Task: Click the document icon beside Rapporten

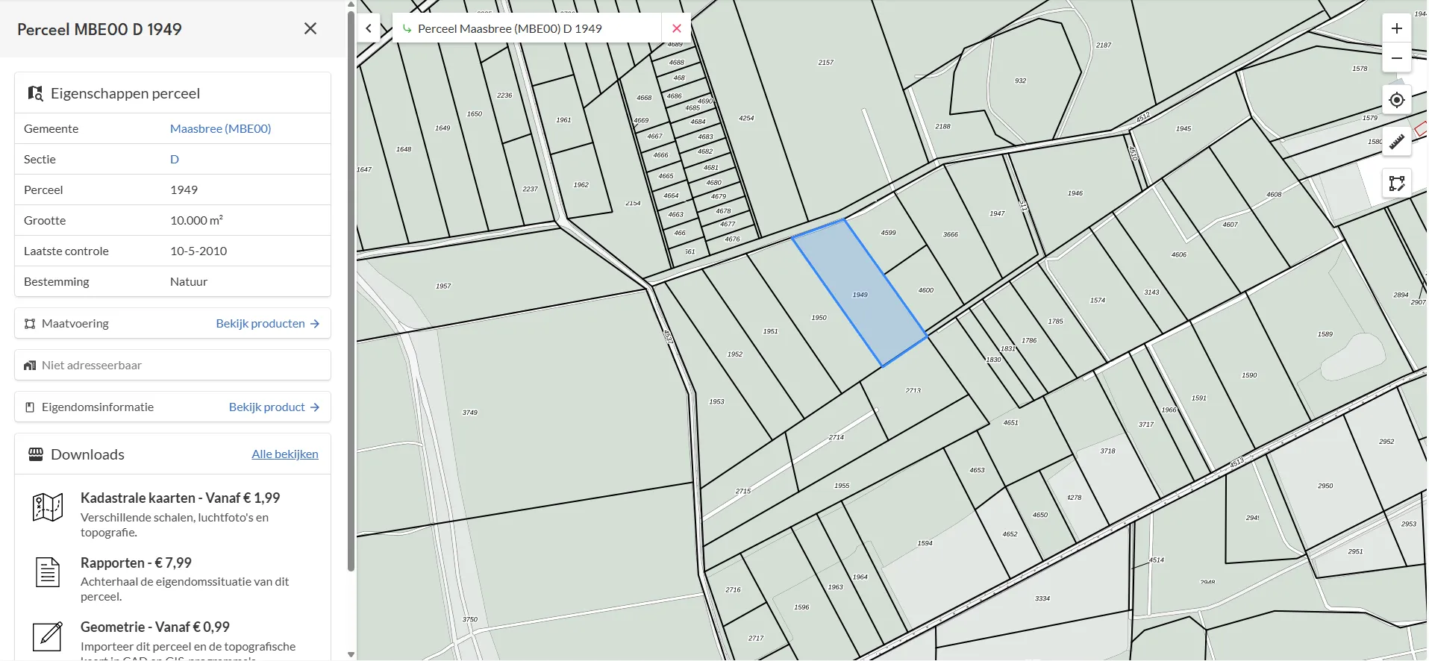Action: [x=48, y=572]
